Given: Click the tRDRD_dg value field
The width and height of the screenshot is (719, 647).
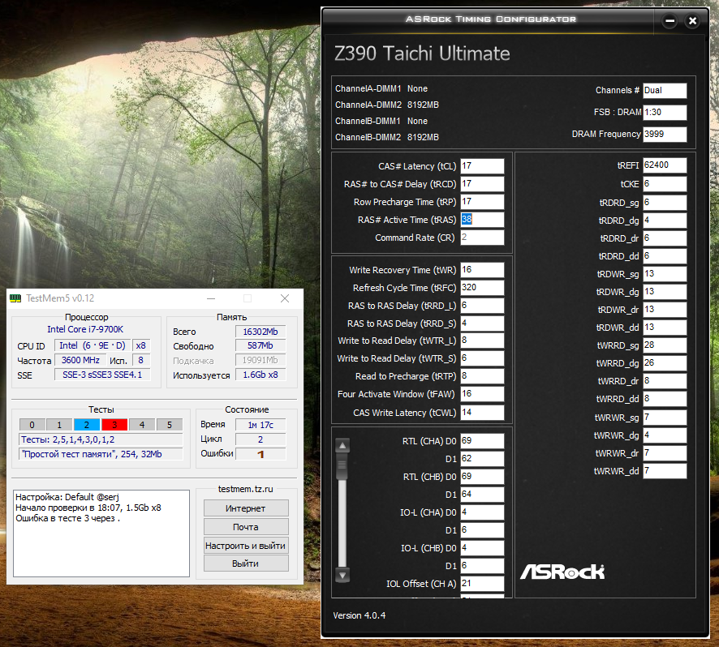Looking at the screenshot, I should pyautogui.click(x=665, y=221).
